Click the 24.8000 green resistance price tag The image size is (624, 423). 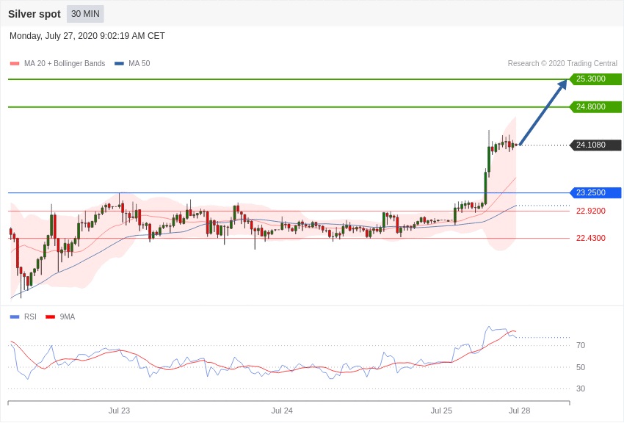[596, 106]
